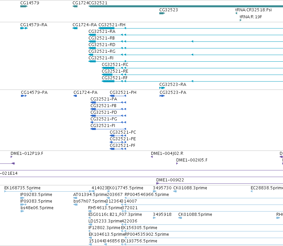Click the CG1724-PA protein glyph
283x246 pixels.
pyautogui.click(x=75, y=96)
